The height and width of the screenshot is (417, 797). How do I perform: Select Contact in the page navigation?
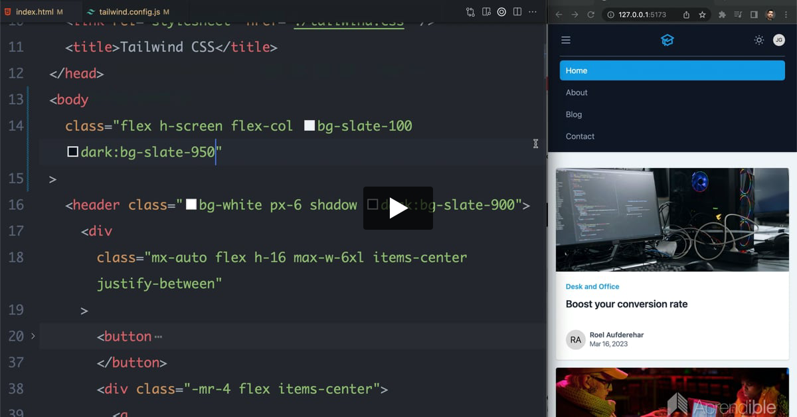click(x=580, y=136)
